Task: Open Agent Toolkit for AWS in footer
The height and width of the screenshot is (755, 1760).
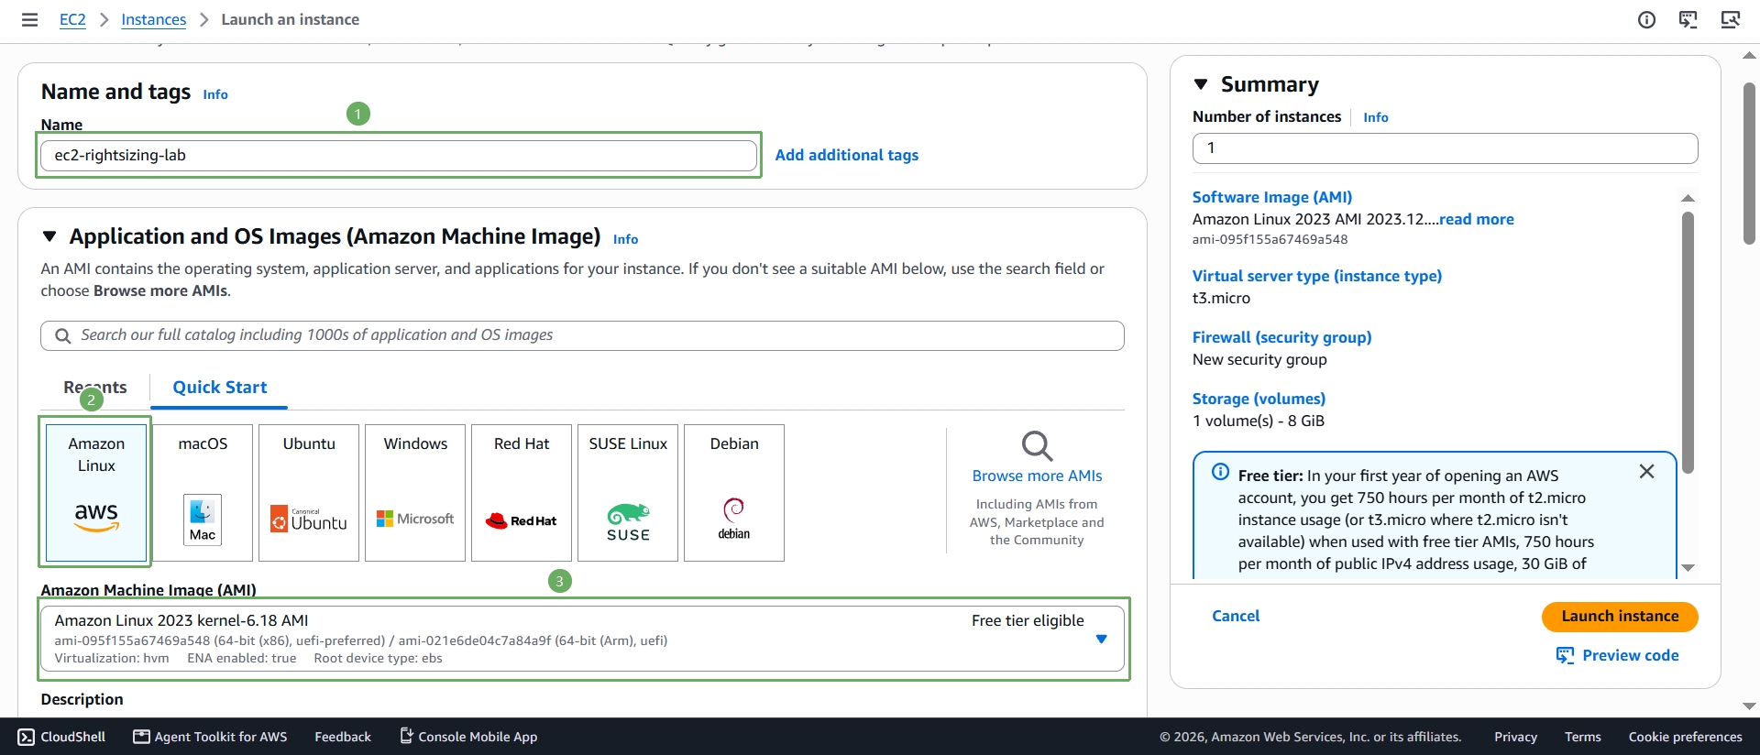Action: 210,737
